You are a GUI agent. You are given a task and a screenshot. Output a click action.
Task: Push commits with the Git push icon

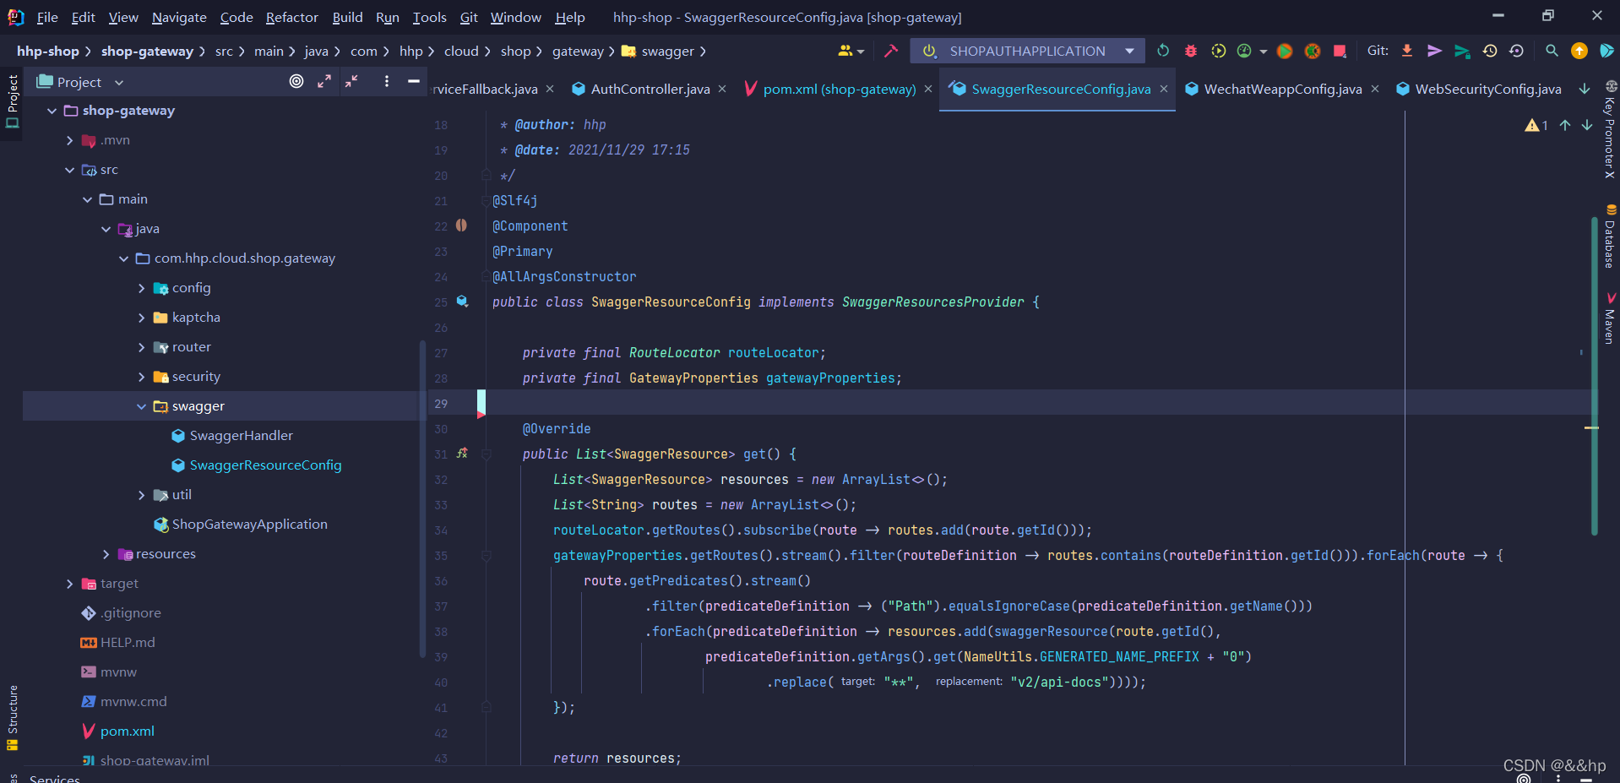pos(1435,51)
